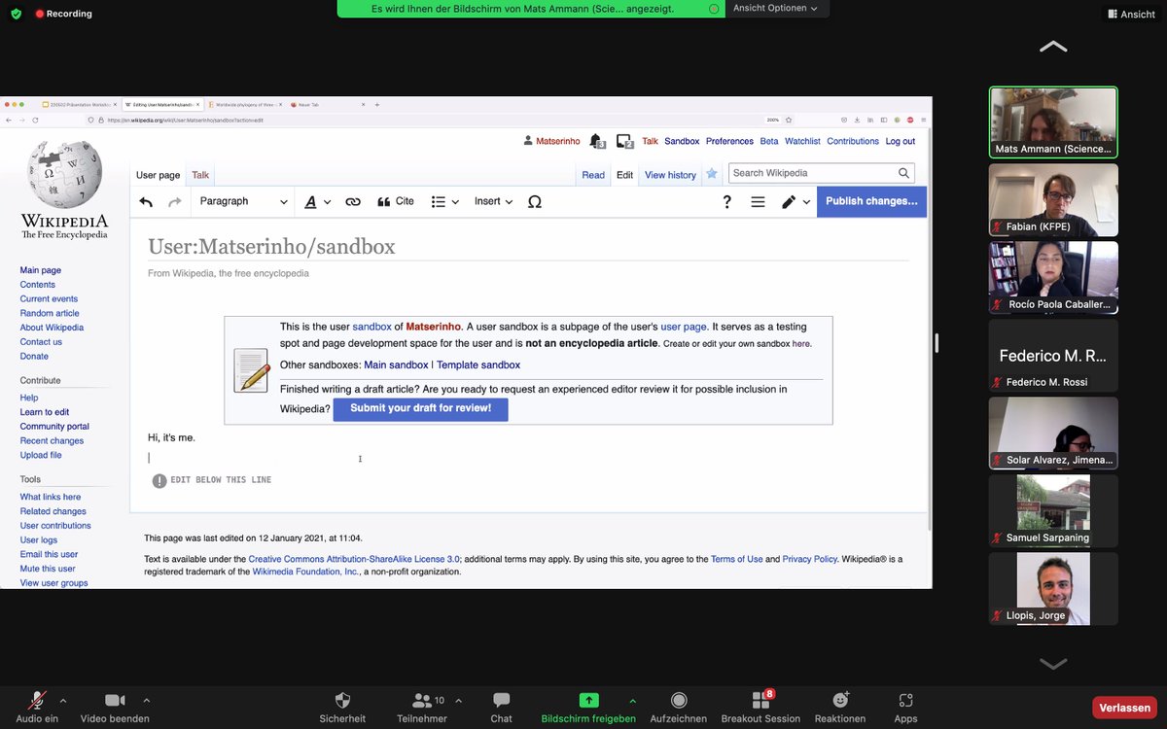Screen dimensions: 1167x729
Task: Open the editor help question mark
Action: [x=726, y=202]
